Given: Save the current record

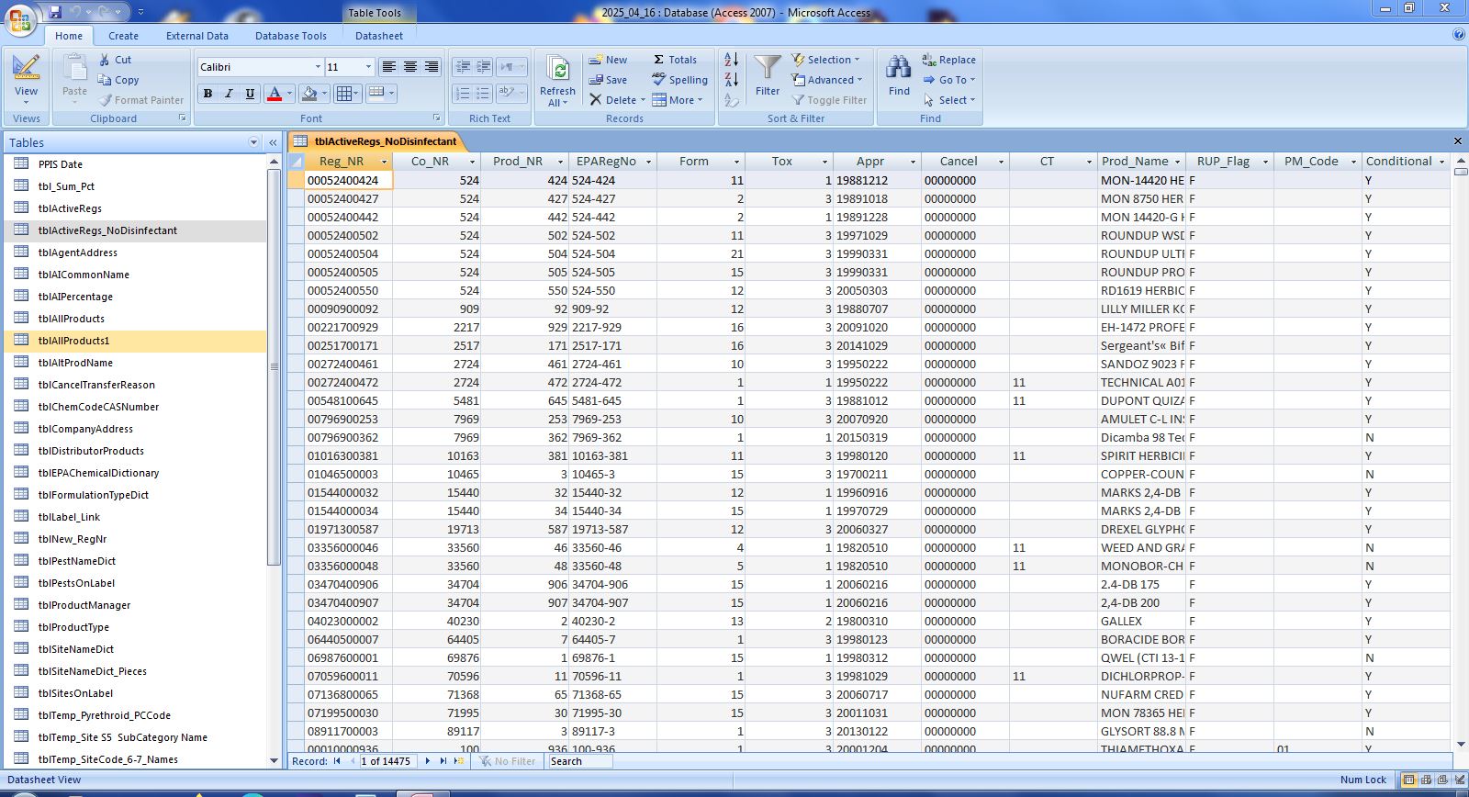Looking at the screenshot, I should 608,80.
